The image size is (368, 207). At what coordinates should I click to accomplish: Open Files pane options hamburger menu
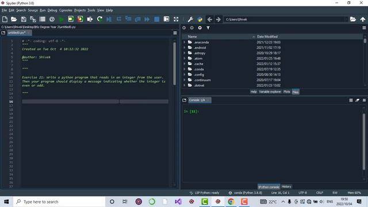tap(364, 28)
